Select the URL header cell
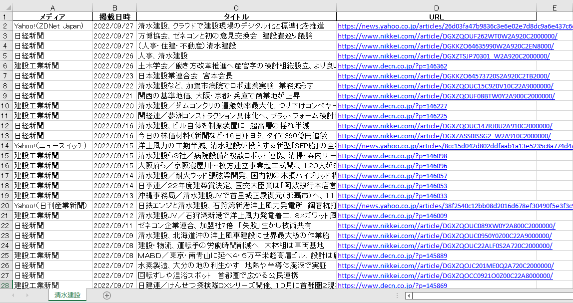 436,16
